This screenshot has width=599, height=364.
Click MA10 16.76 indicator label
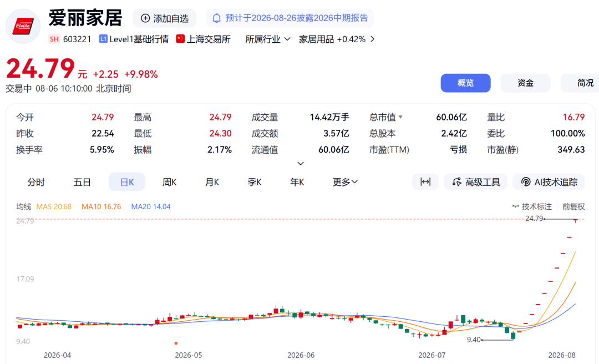click(x=101, y=206)
